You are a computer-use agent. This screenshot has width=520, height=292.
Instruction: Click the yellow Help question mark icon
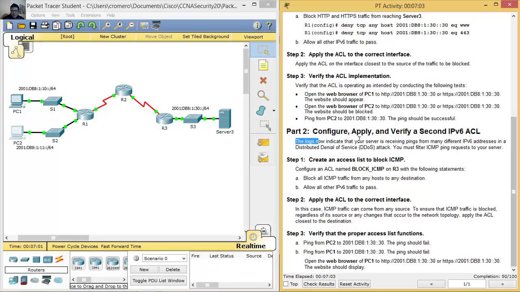(269, 26)
